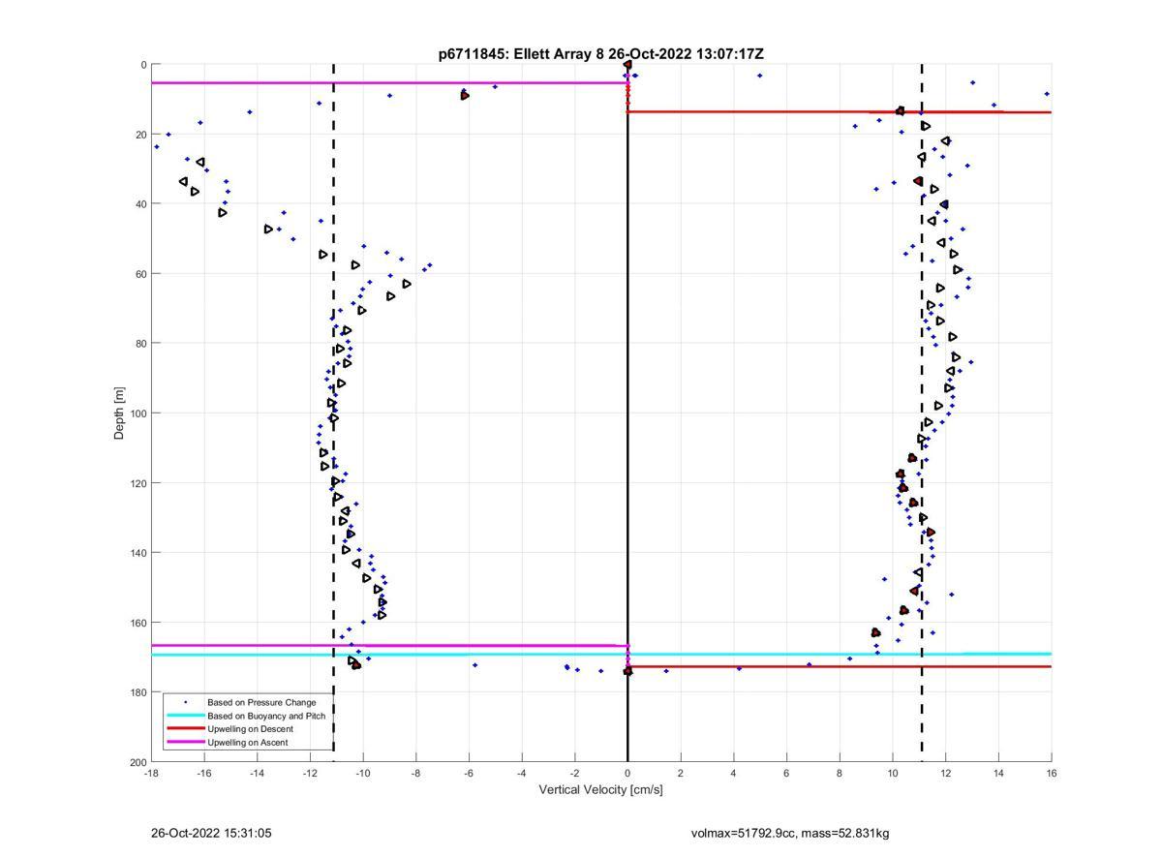The image size is (1162, 857).
Task: Click the x-axis tick label '-4'
Action: [522, 773]
